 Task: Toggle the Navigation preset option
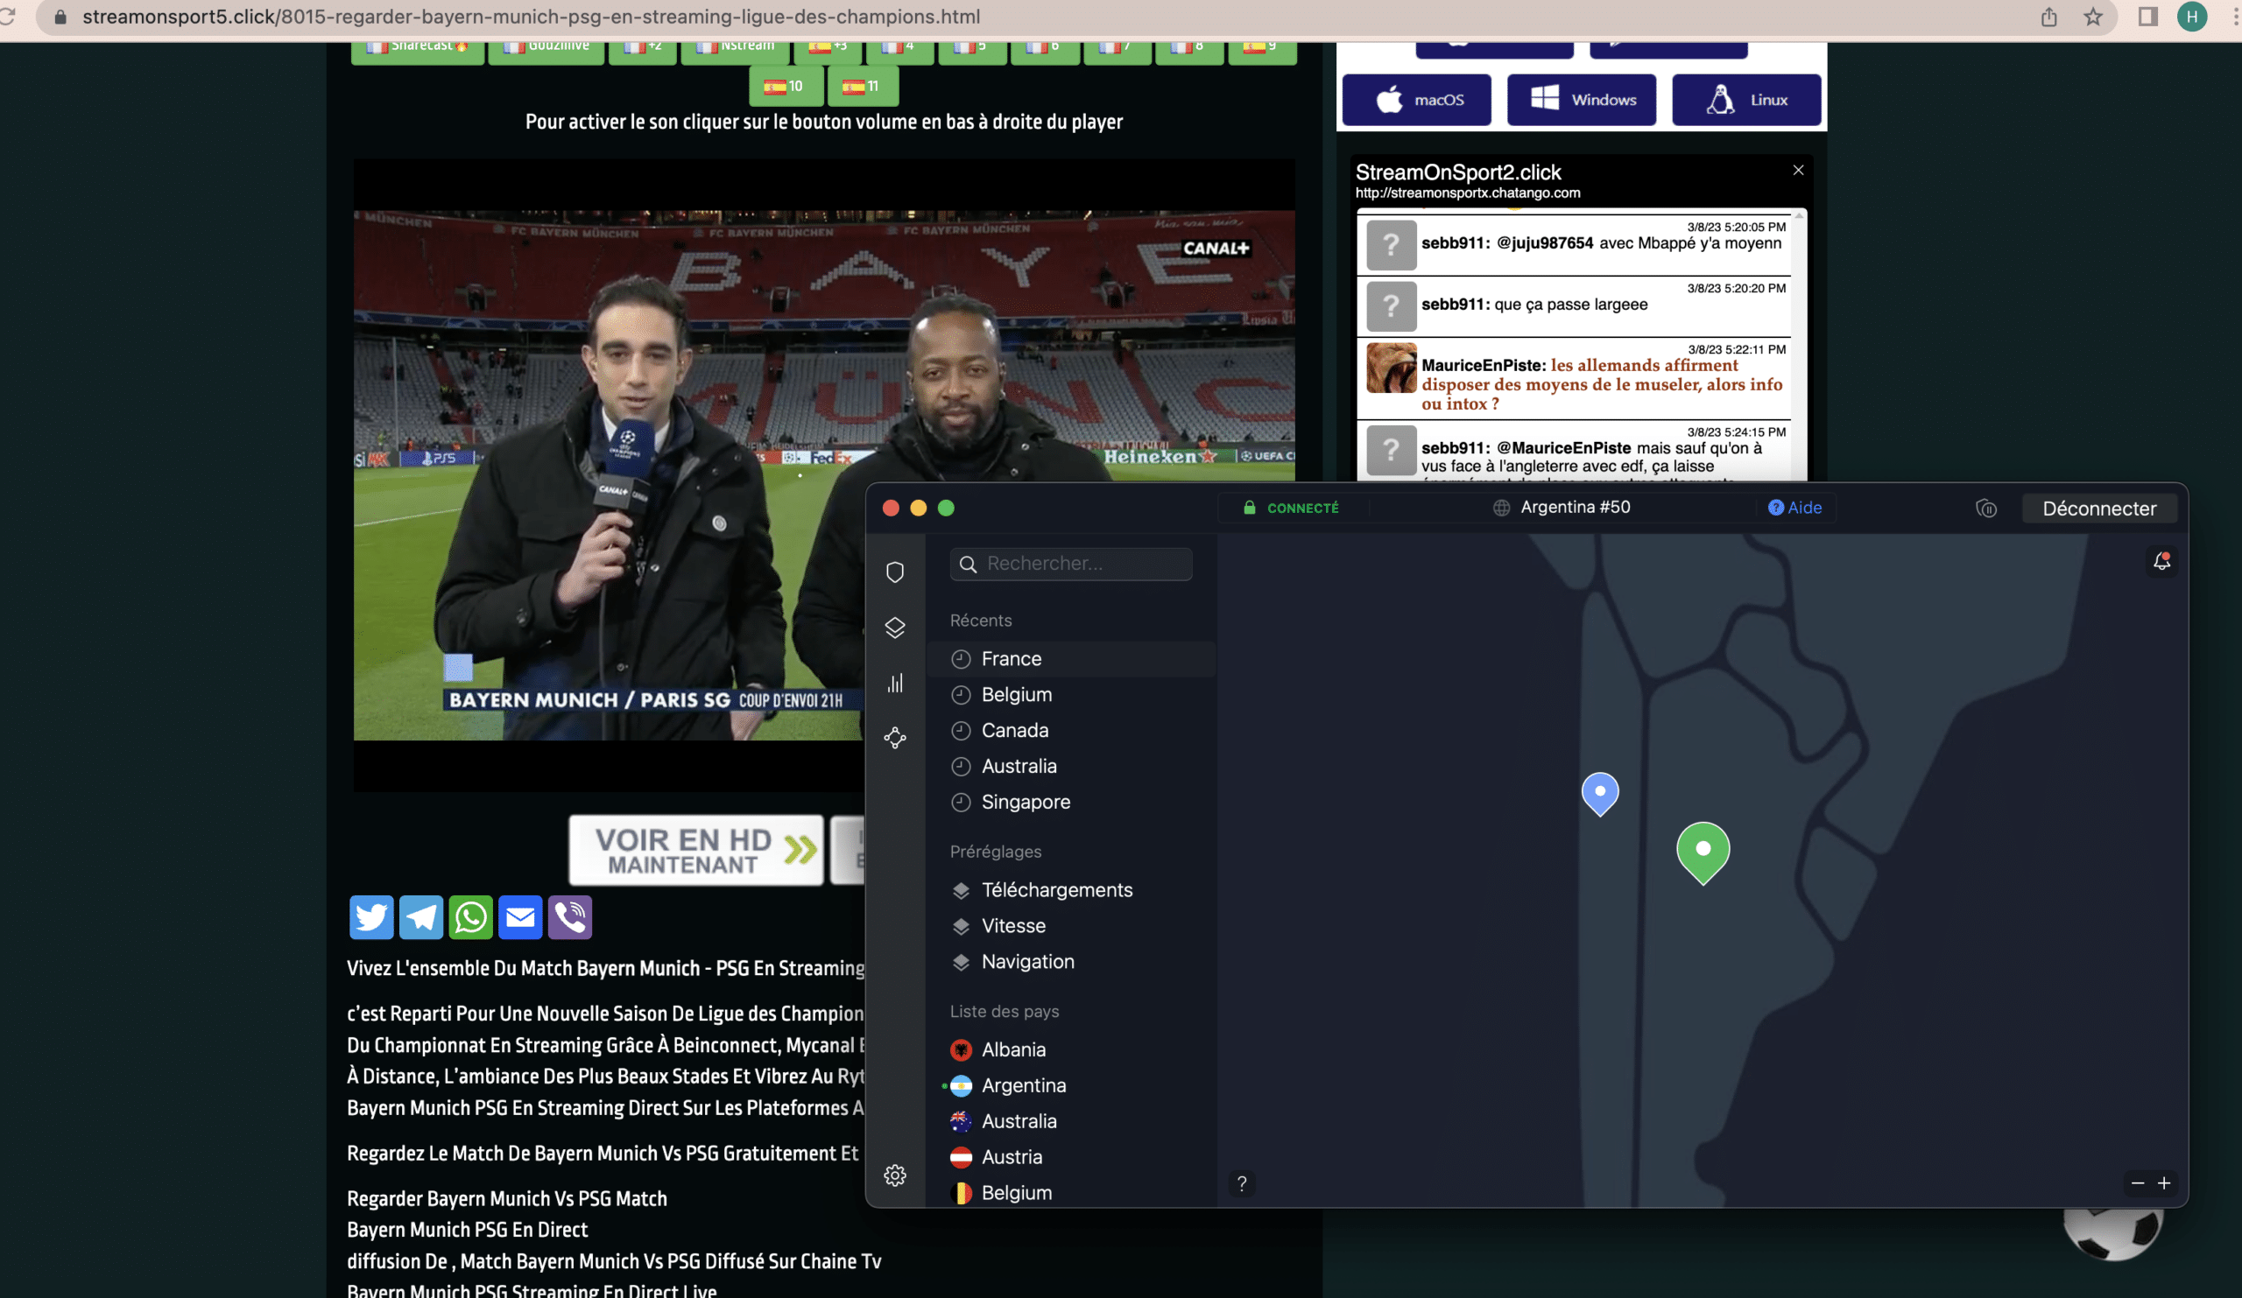click(1026, 961)
